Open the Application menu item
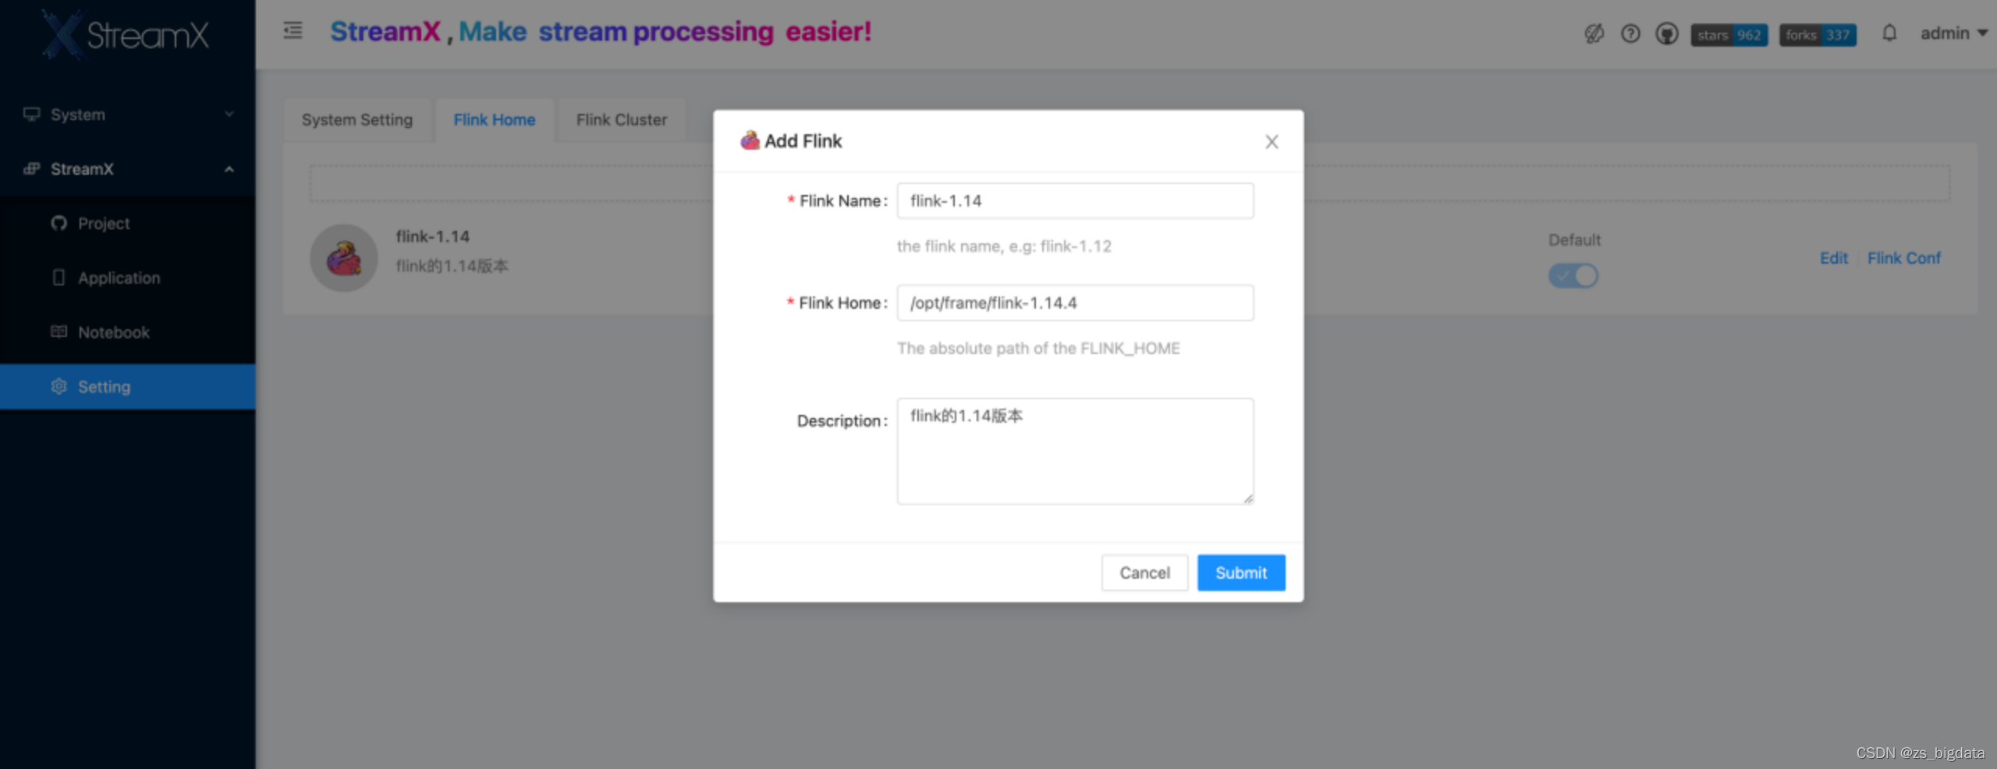1997x769 pixels. [127, 278]
